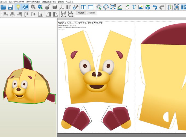The image size is (186, 137).
Task: Click the folded map unfold icon
Action: (x=170, y=7)
